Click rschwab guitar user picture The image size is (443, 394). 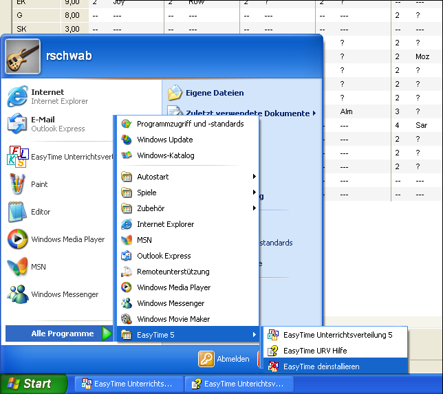(x=21, y=56)
